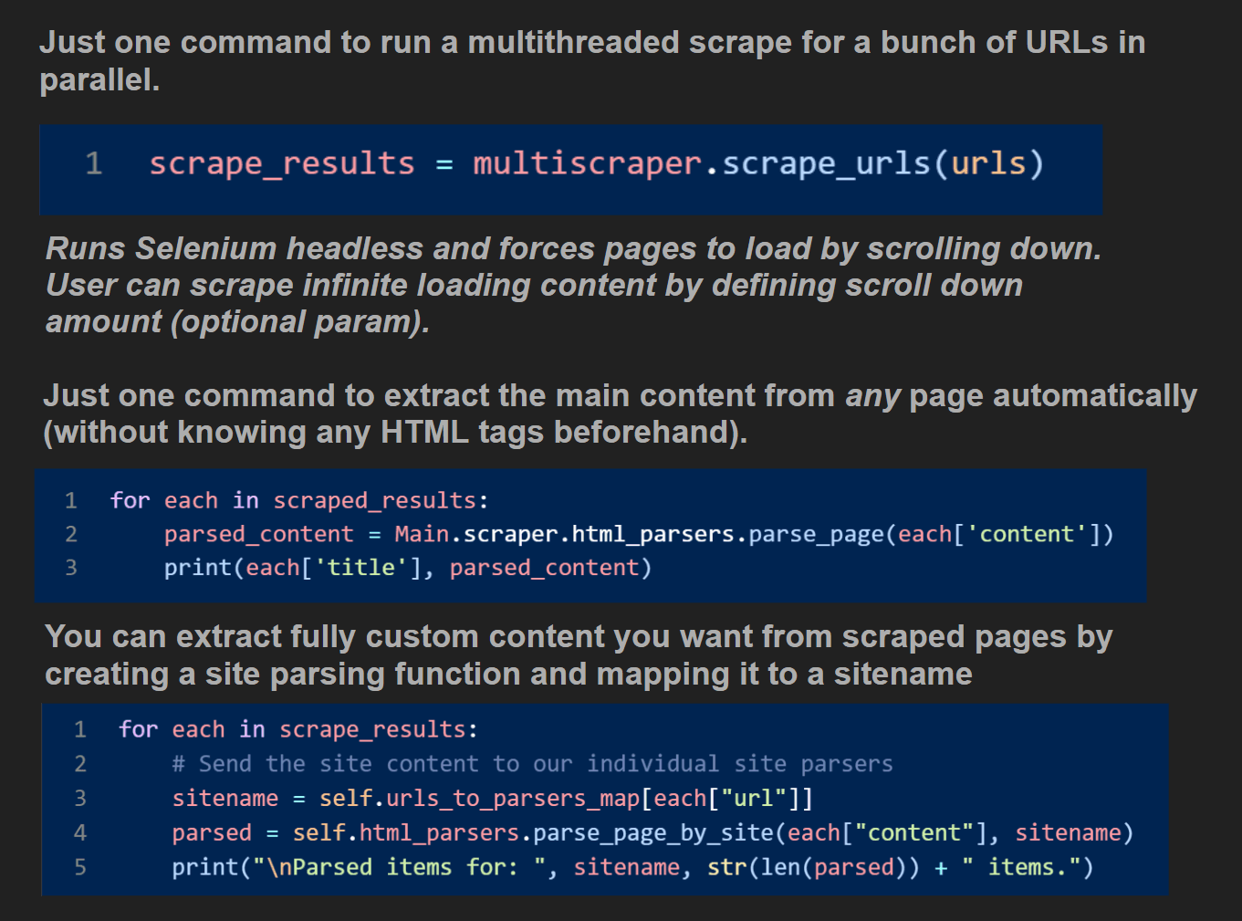Click line number 3 in the middle code block
Image resolution: width=1242 pixels, height=921 pixels.
pos(71,568)
